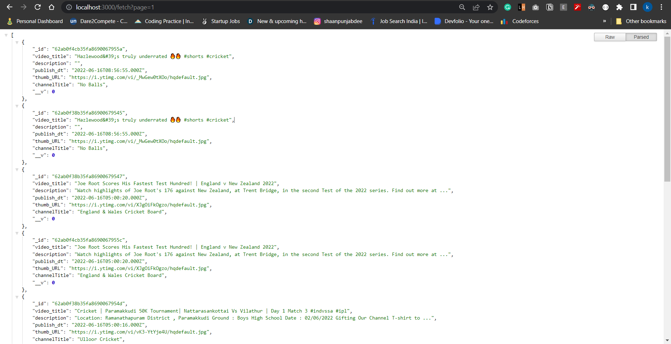
Task: Collapse object with _id ending 7955c
Action: pyautogui.click(x=17, y=233)
